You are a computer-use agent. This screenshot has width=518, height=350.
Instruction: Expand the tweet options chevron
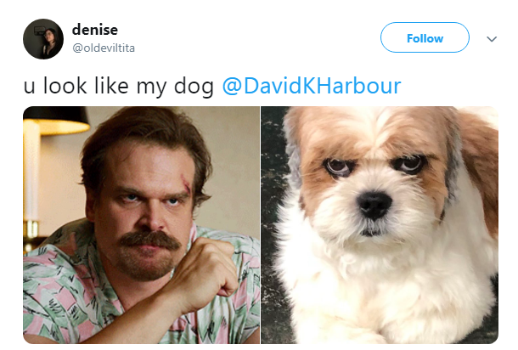492,39
